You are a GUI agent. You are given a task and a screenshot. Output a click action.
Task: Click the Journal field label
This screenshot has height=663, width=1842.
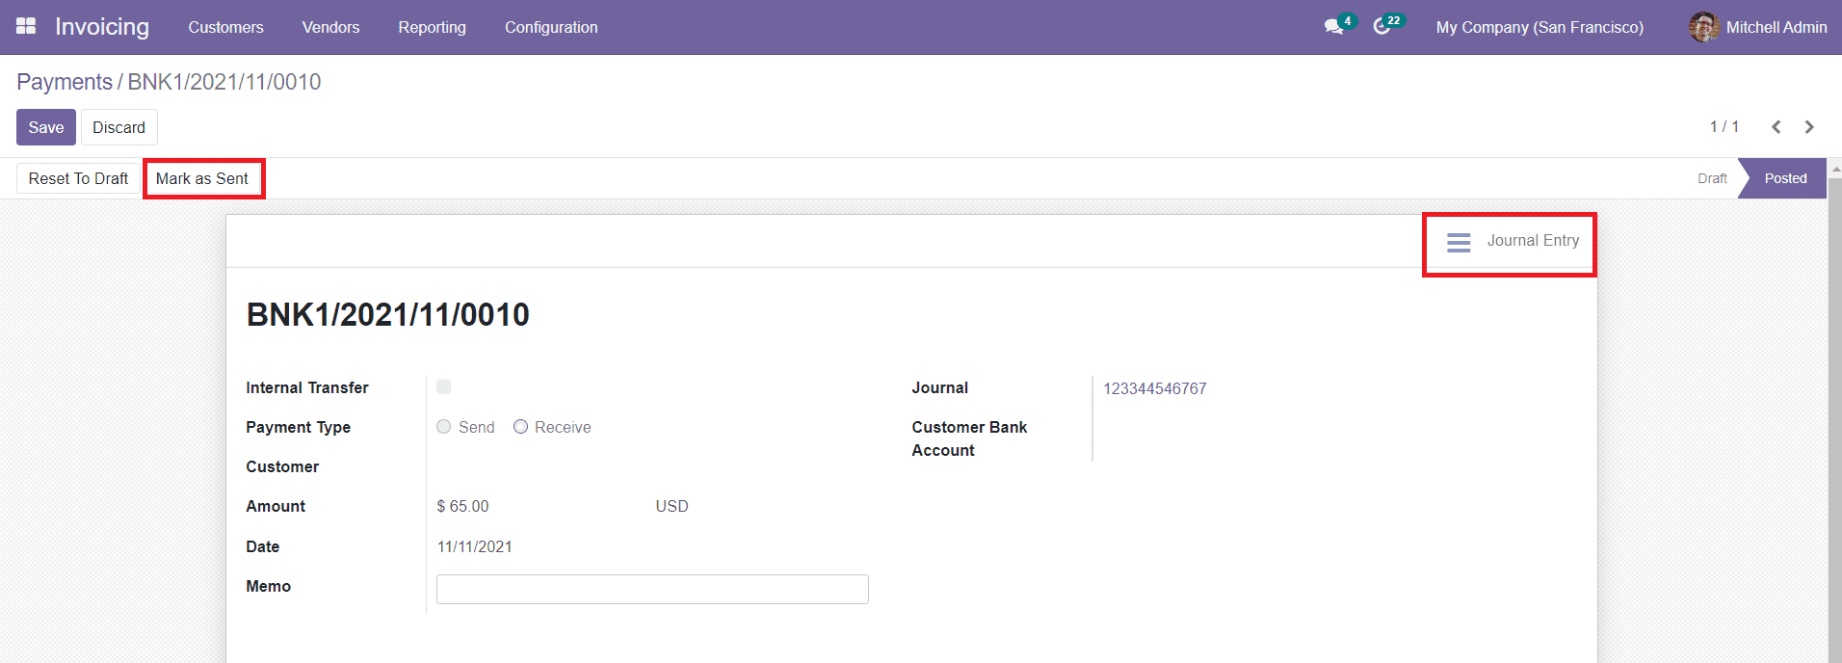coord(939,387)
